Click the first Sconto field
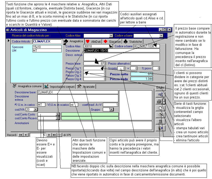Viewport: 212px width, 179px height. pos(121,68)
